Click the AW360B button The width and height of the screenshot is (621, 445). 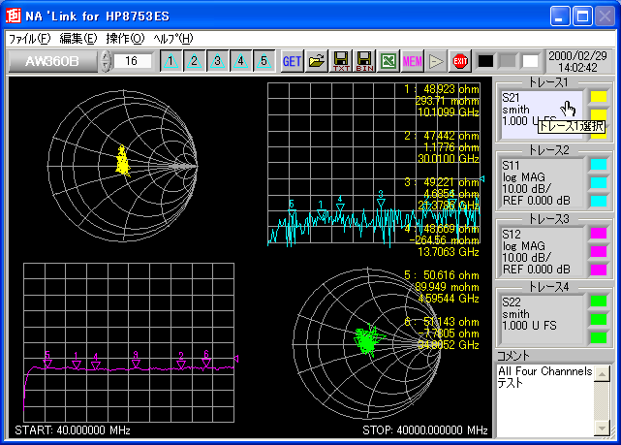point(52,61)
